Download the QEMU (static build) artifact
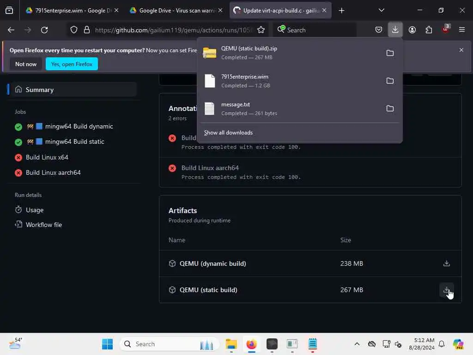 click(x=447, y=290)
